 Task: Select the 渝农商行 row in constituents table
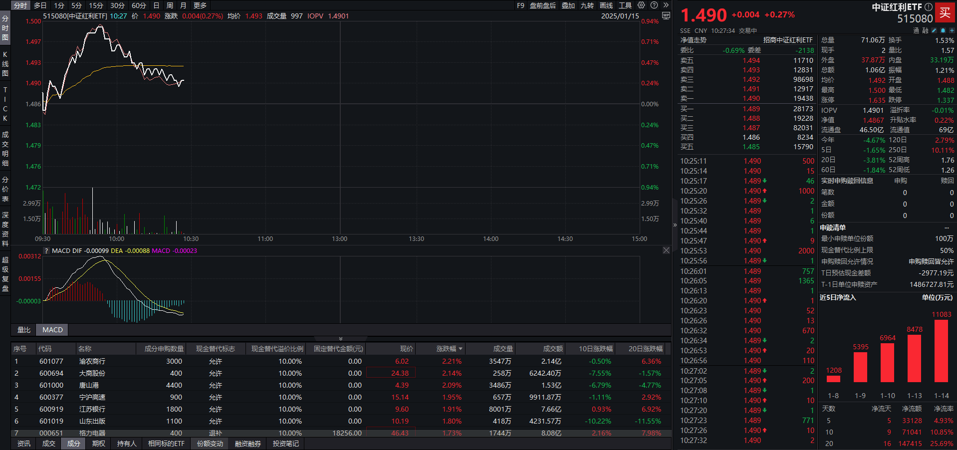coord(92,361)
